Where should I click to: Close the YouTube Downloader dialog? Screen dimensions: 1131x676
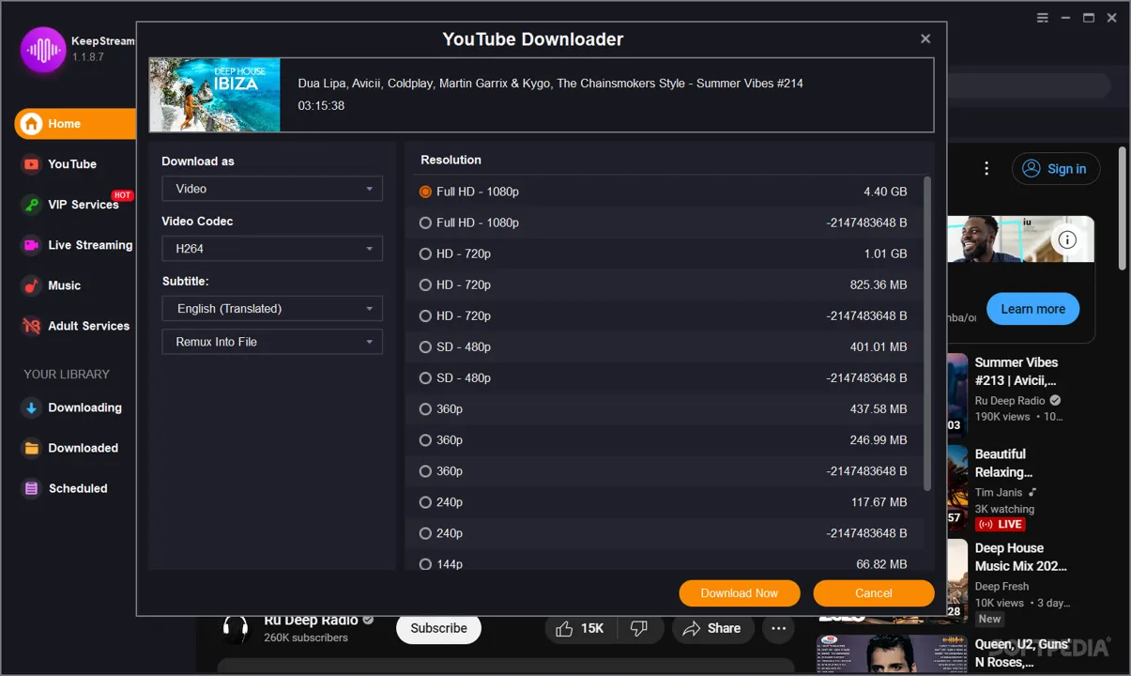tap(925, 38)
